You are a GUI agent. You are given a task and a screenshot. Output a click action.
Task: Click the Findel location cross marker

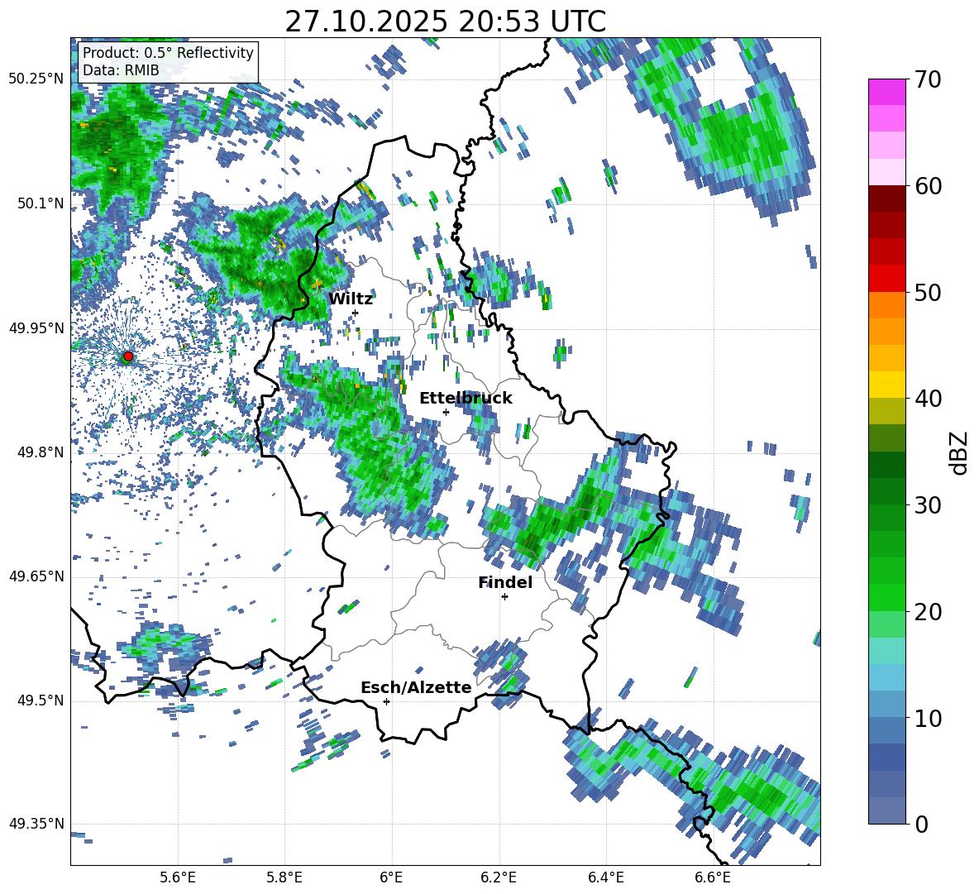coord(504,597)
